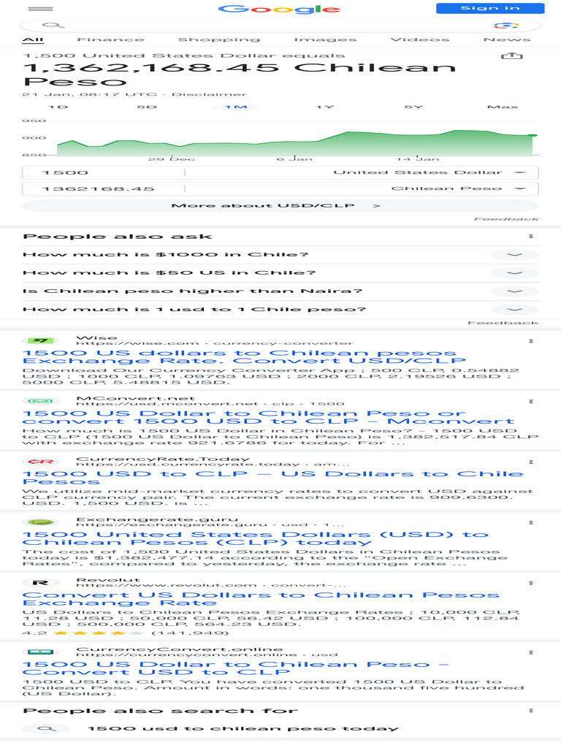The width and height of the screenshot is (561, 748).
Task: Switch to the Videos tab
Action: [x=420, y=39]
